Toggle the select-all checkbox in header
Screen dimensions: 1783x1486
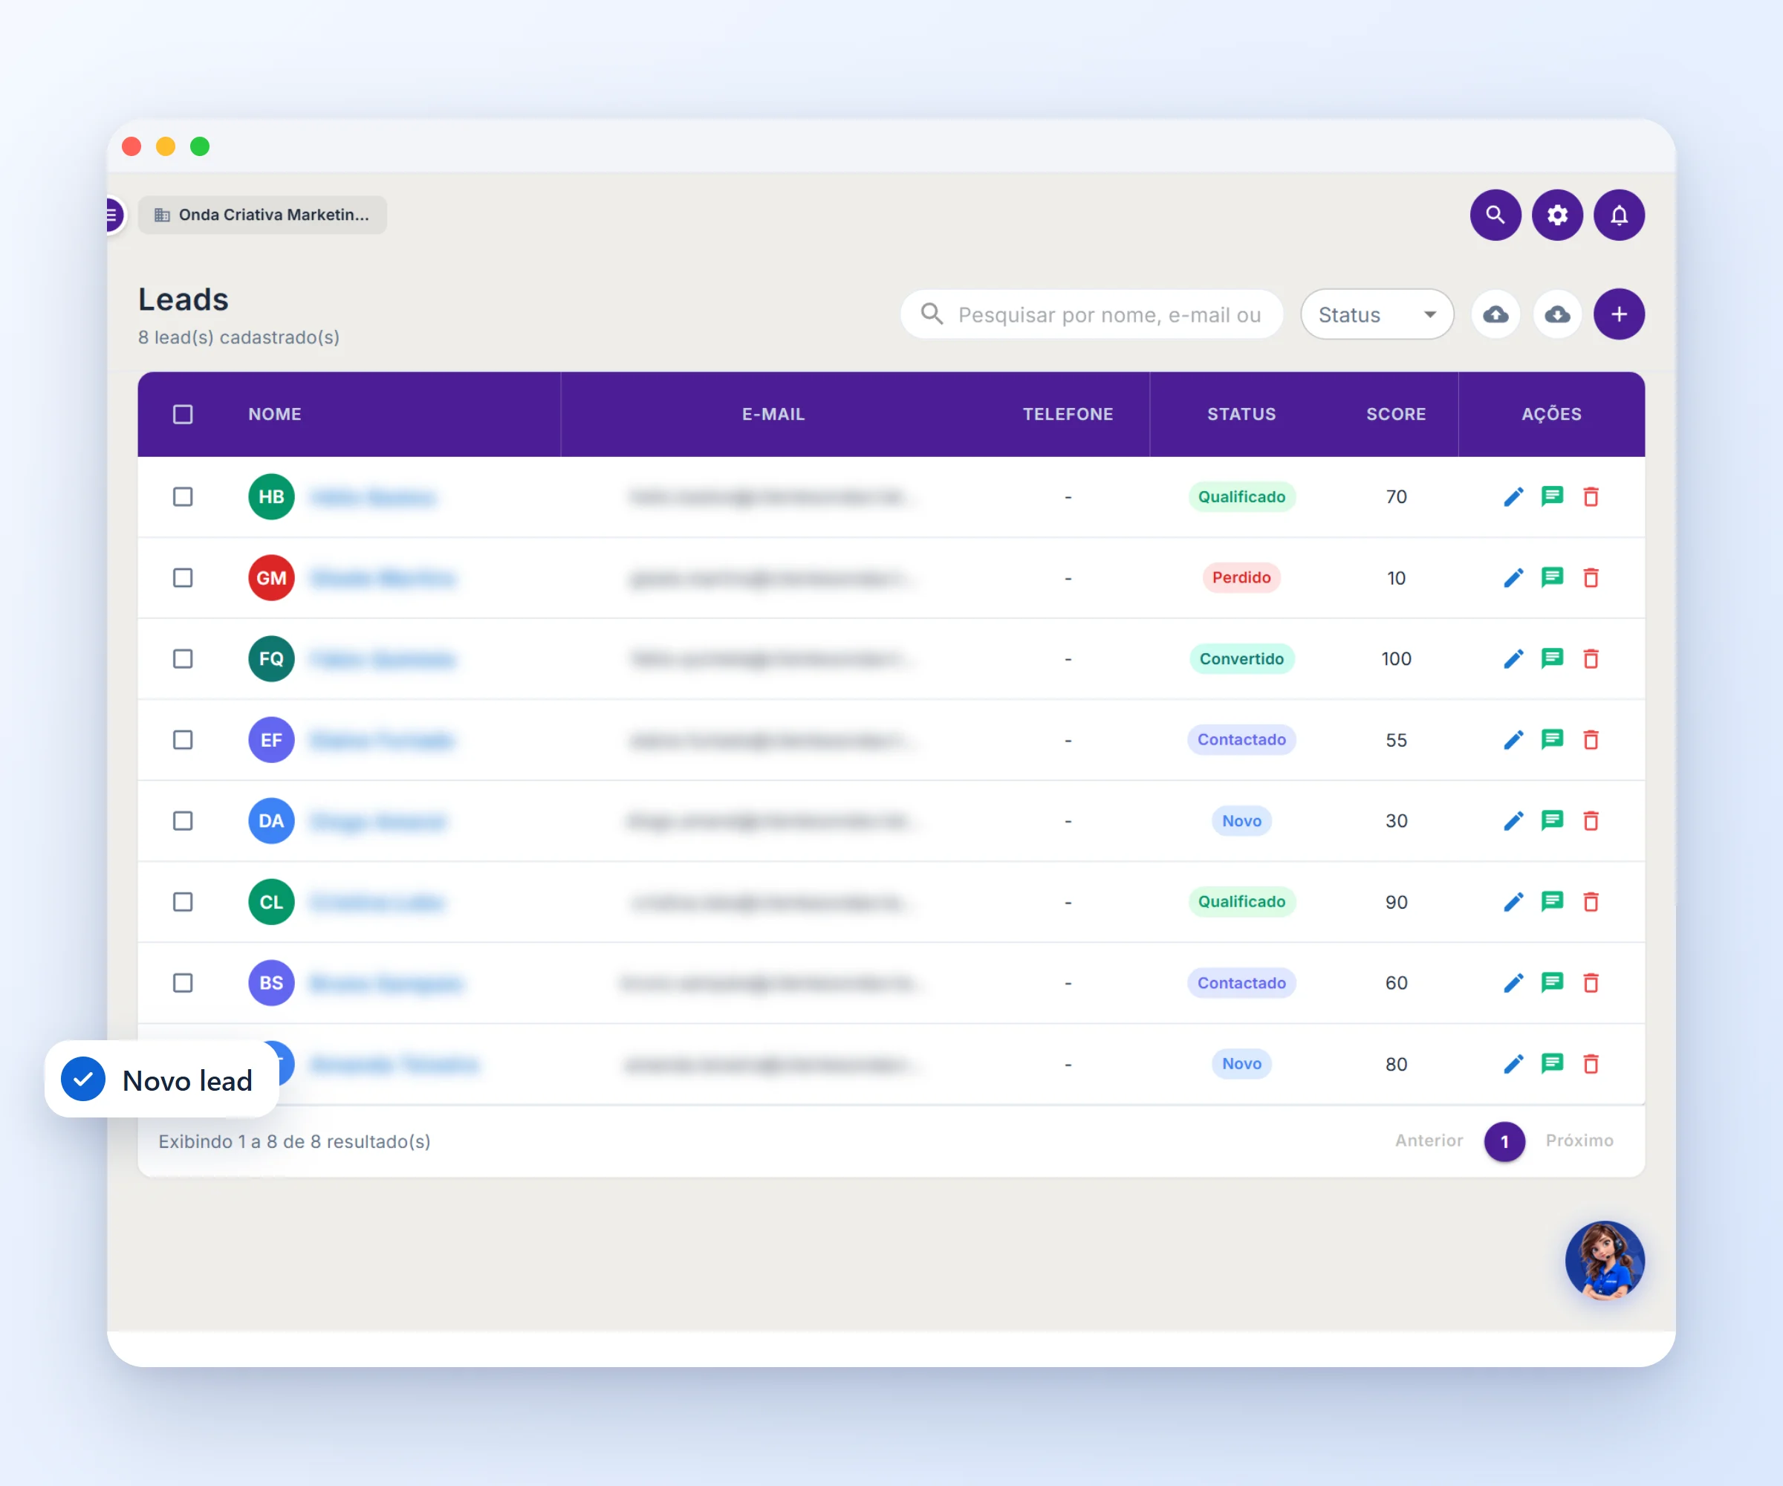[x=183, y=415]
